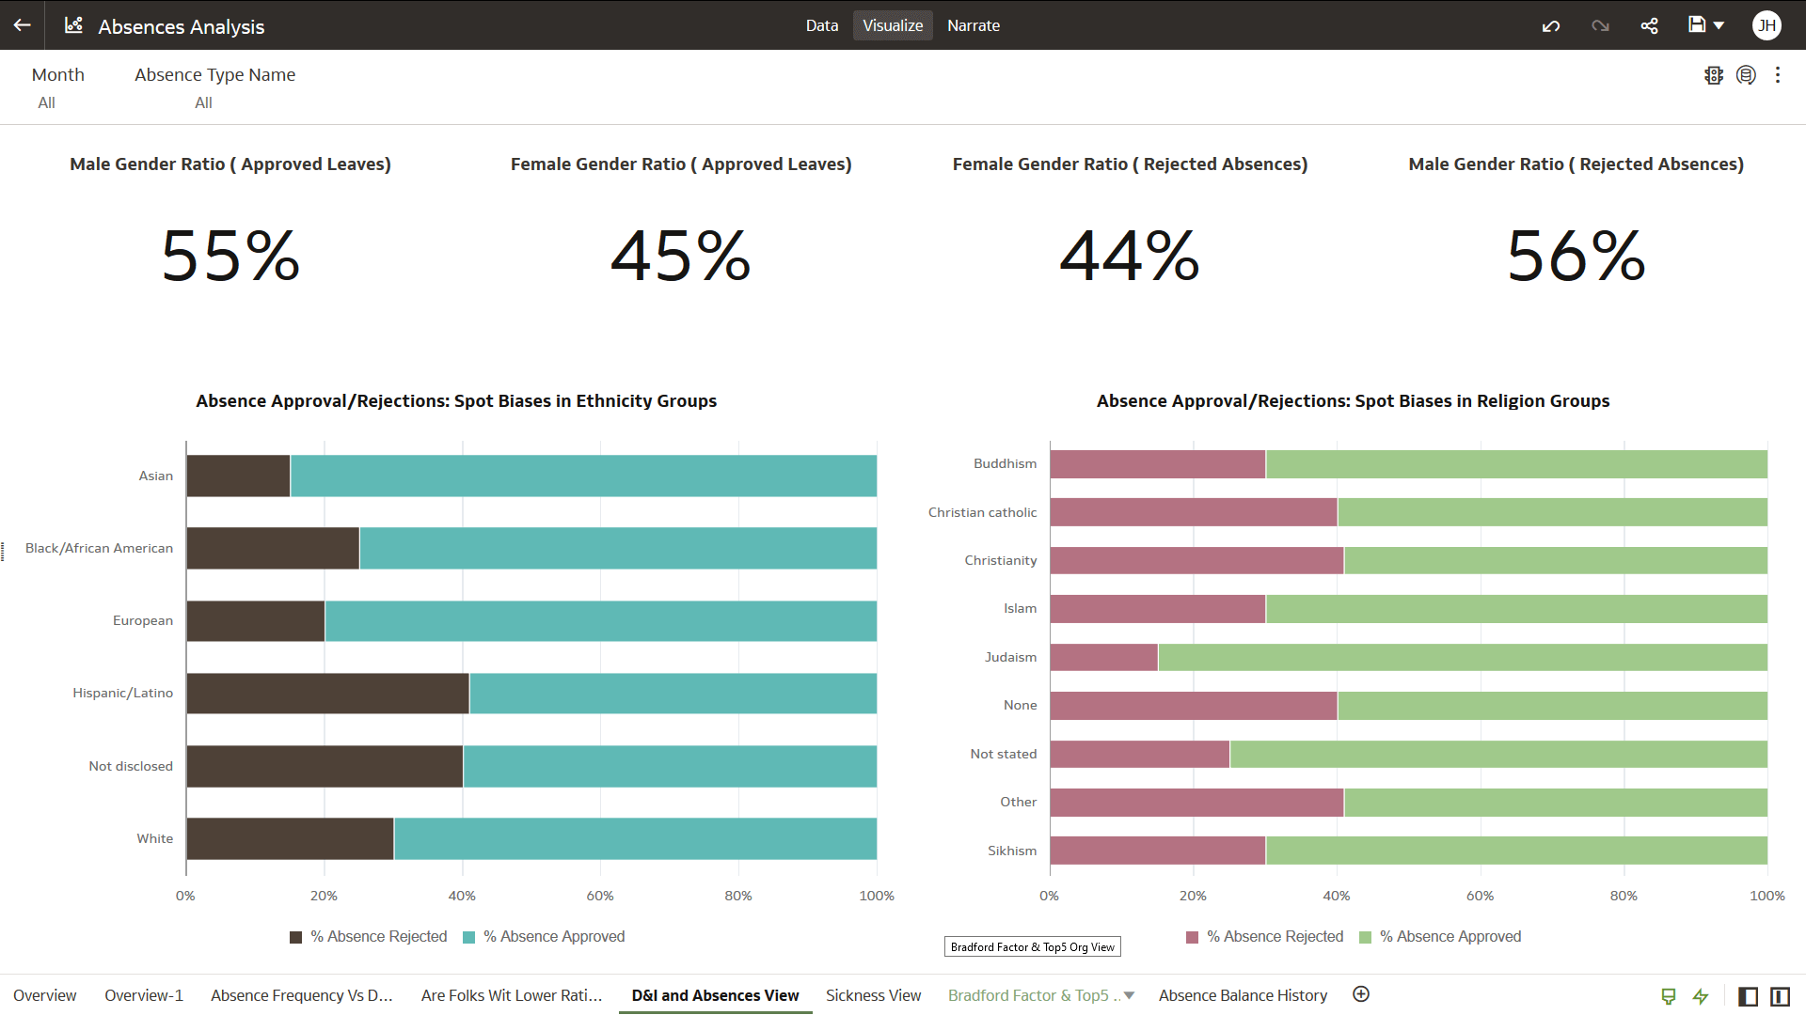This screenshot has height=1015, width=1806.
Task: Open the Sickness View canvas tab
Action: 873,995
